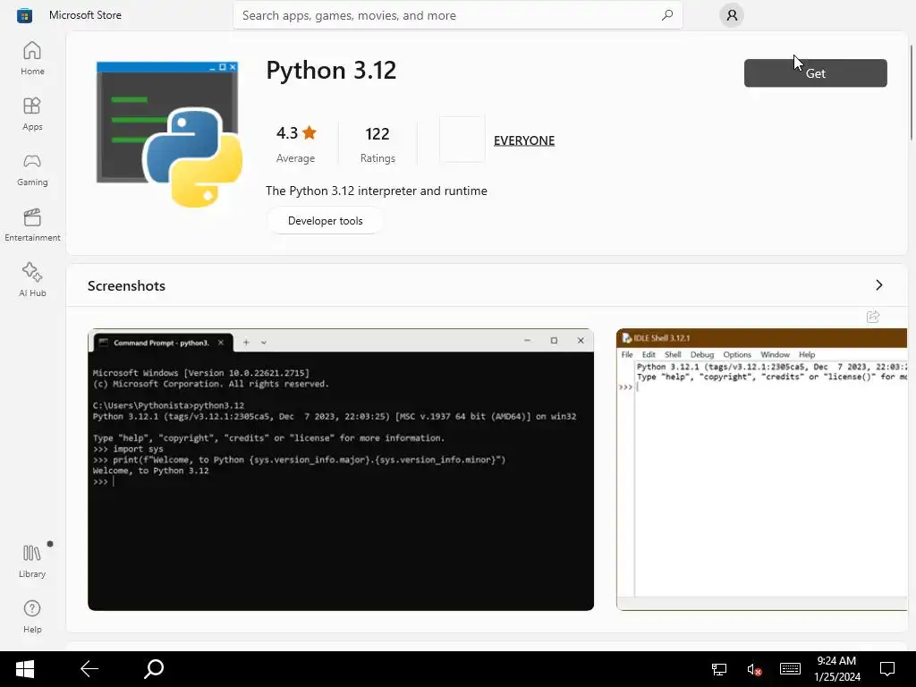Open the Library in sidebar
This screenshot has height=687, width=916.
pyautogui.click(x=32, y=561)
